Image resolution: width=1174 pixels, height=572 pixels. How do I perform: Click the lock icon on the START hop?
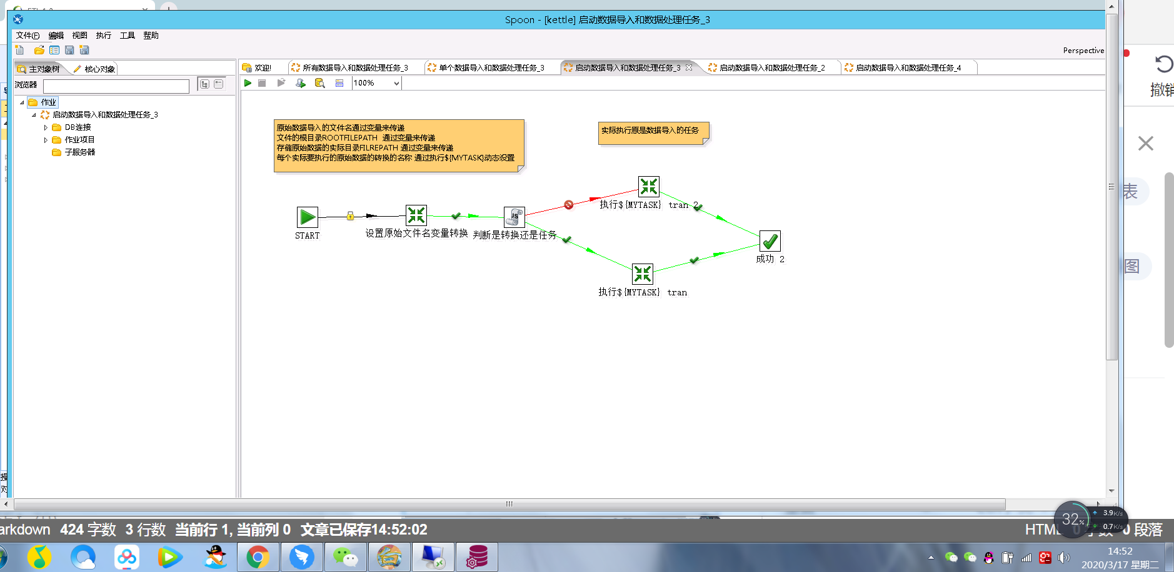(x=350, y=216)
